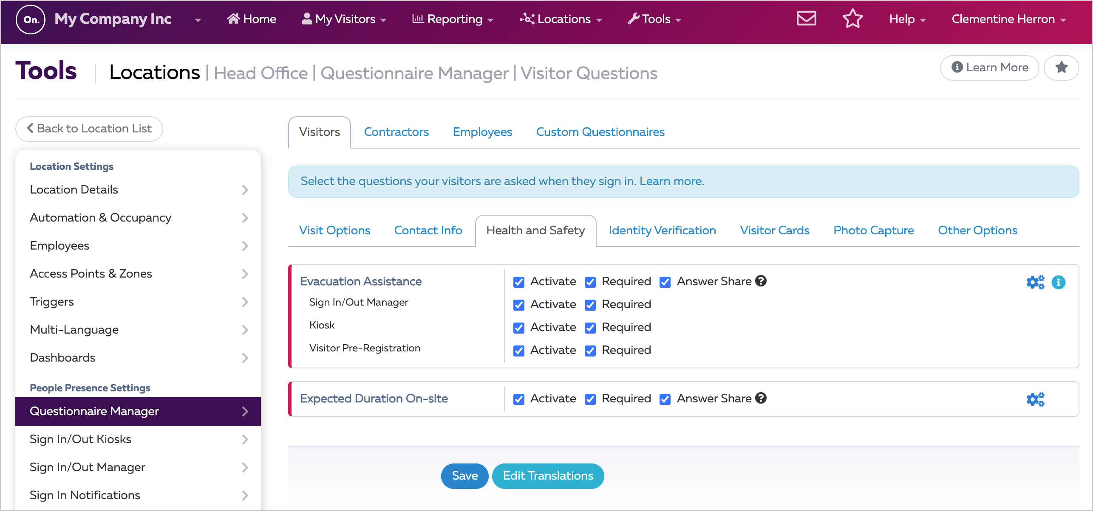Screen dimensions: 1093x511
Task: Open the My Company Inc dropdown
Action: tap(197, 19)
